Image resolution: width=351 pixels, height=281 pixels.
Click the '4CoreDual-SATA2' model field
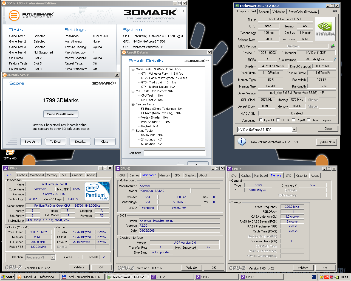(x=165, y=191)
